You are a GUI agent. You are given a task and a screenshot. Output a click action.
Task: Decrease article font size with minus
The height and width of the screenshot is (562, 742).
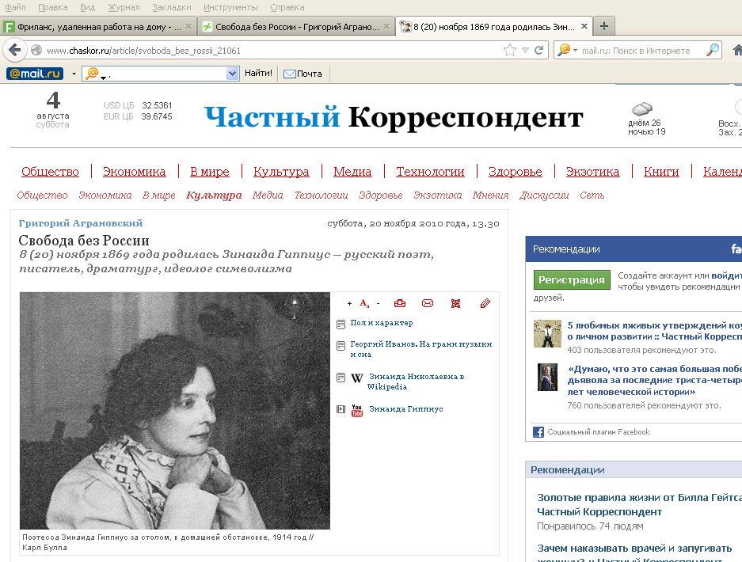[378, 304]
